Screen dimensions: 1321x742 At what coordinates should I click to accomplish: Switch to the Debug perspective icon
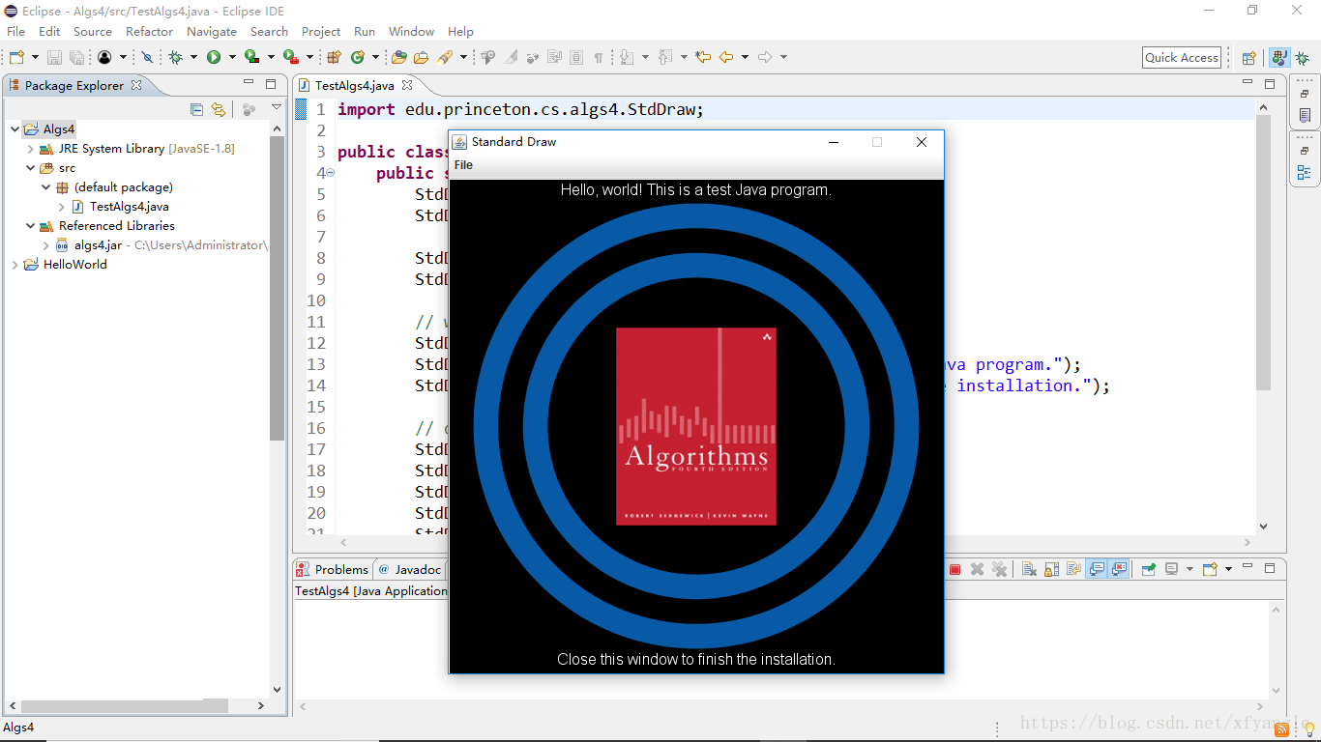[1302, 58]
